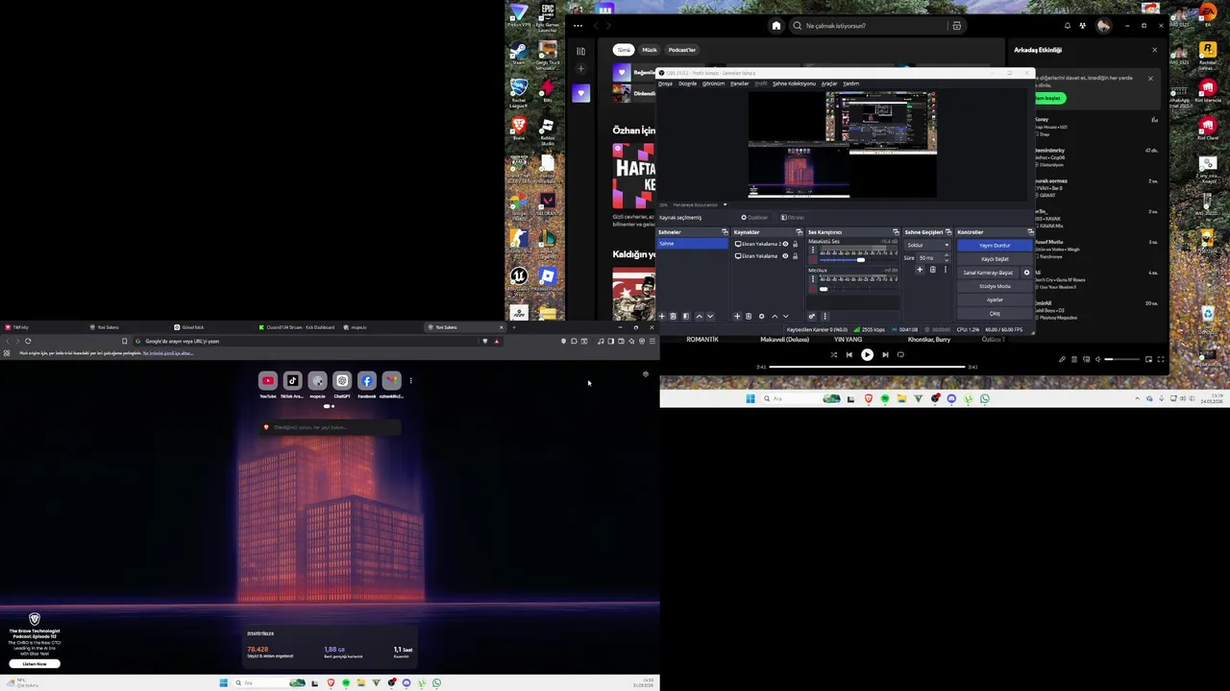This screenshot has height=691, width=1230.
Task: Bookmark this page in Brave
Action: click(124, 341)
